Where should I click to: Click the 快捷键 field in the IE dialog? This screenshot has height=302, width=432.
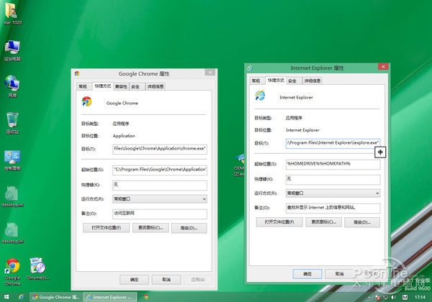pyautogui.click(x=333, y=179)
